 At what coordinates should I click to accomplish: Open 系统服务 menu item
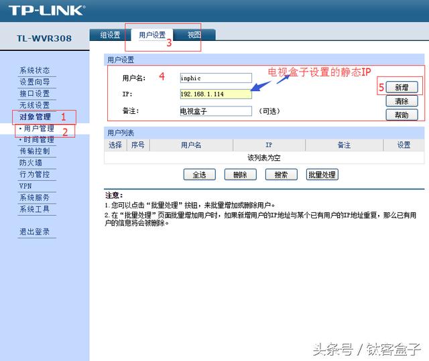tap(35, 198)
